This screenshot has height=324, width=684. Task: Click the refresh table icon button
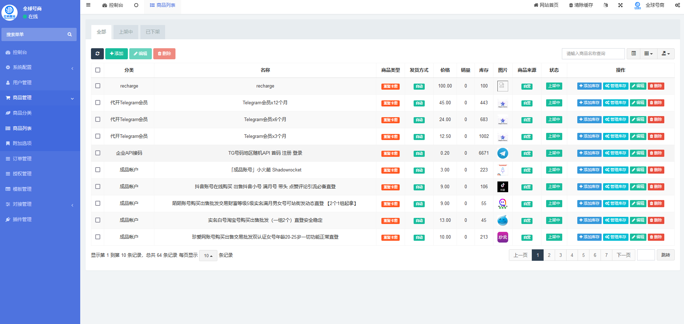coord(97,54)
